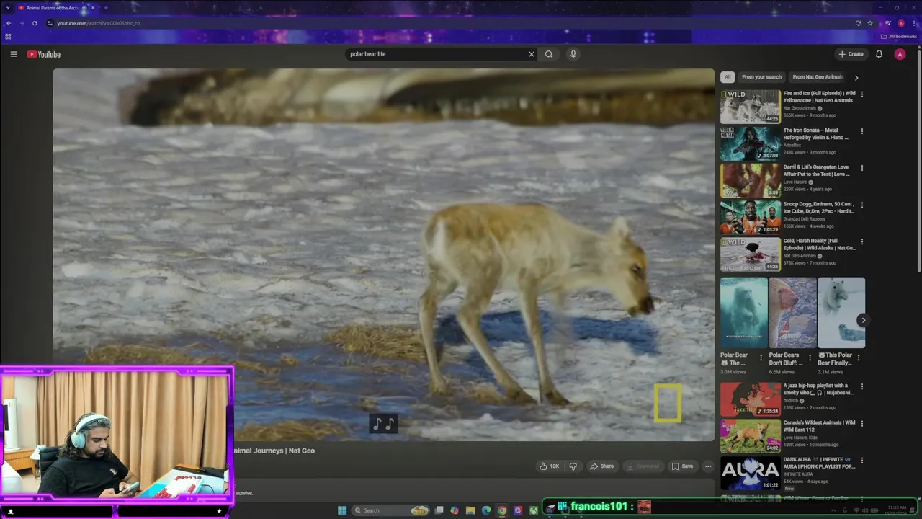Open the jazz hip-hop playlist thumbnail

(750, 399)
